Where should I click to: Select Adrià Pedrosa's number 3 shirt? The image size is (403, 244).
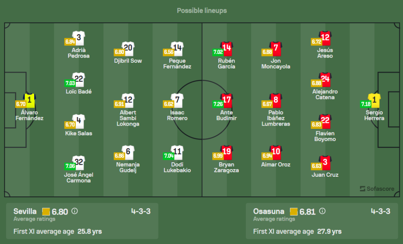tap(79, 39)
